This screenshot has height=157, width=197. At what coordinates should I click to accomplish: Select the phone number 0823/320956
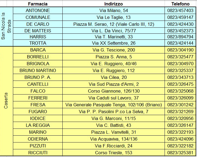click(x=181, y=118)
